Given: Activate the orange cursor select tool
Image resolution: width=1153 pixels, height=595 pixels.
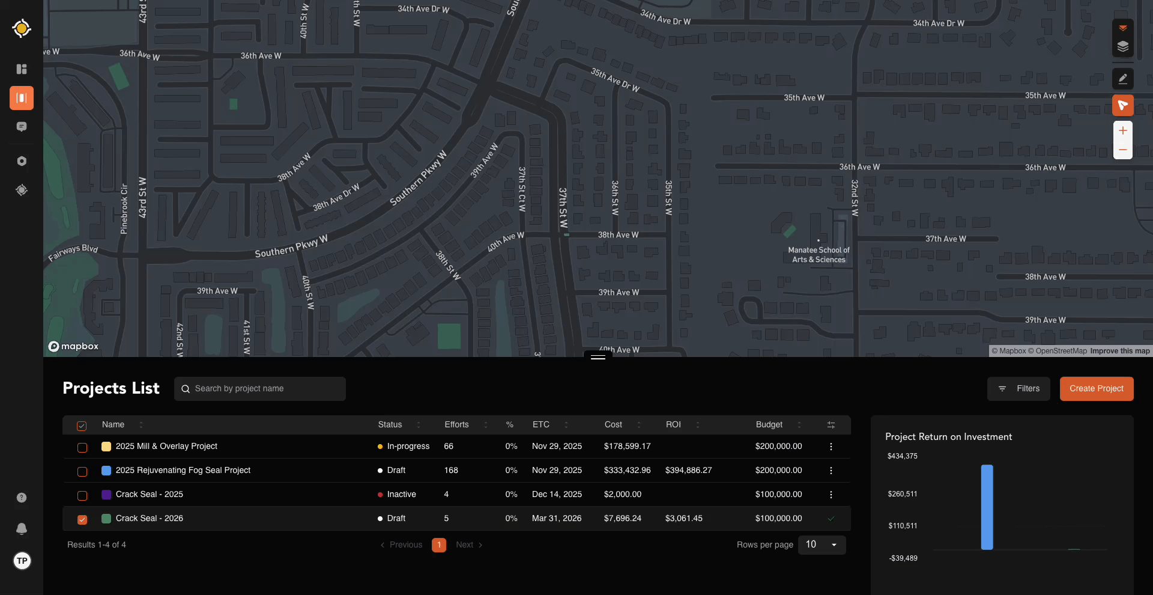Looking at the screenshot, I should tap(1122, 105).
